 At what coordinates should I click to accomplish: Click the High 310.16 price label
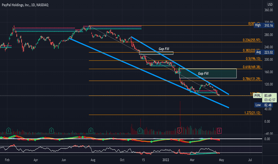pos(264,25)
